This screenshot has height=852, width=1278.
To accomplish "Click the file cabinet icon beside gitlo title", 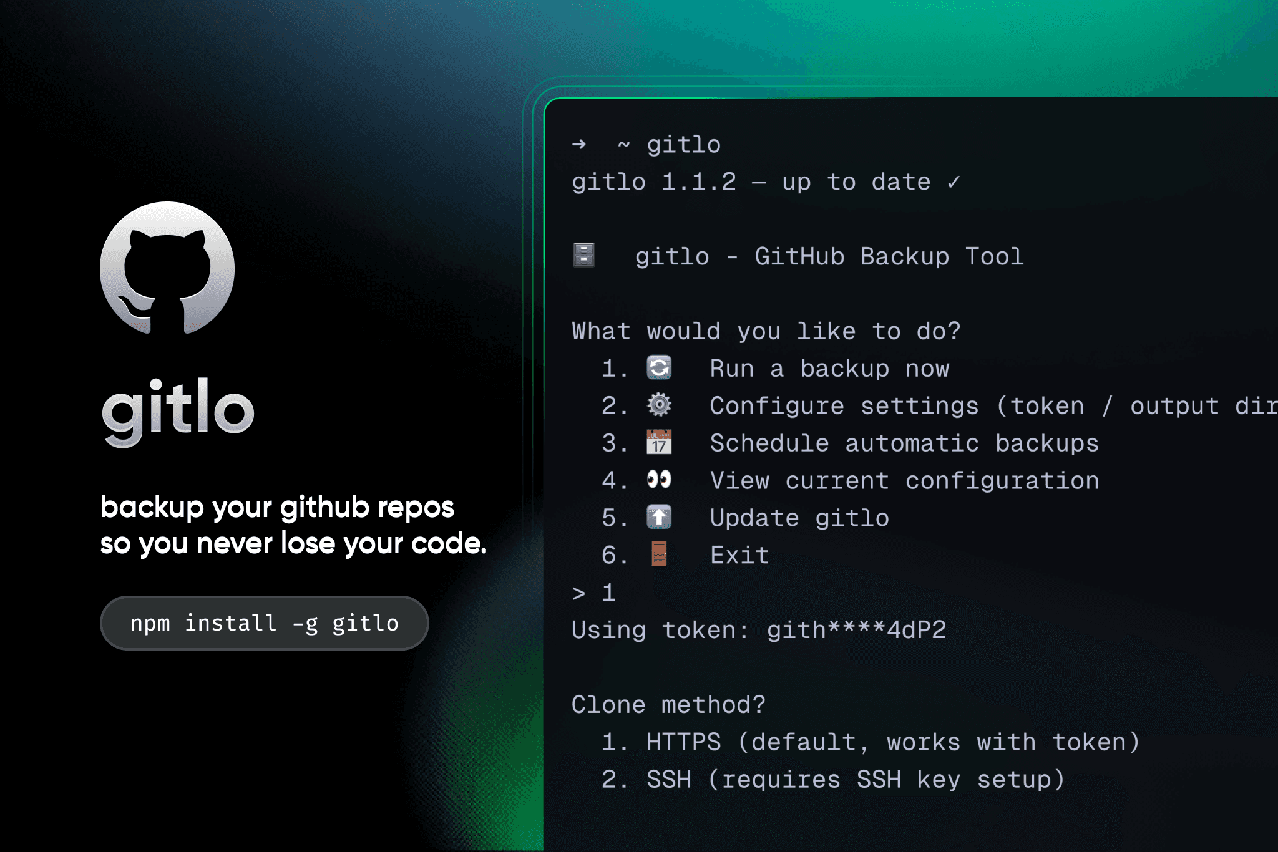I will click(x=584, y=255).
